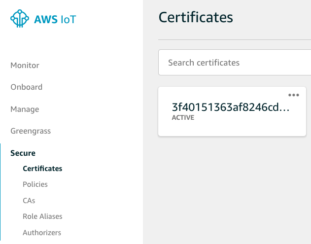The image size is (311, 244).
Task: Go to Role Aliases
Action: pyautogui.click(x=42, y=216)
